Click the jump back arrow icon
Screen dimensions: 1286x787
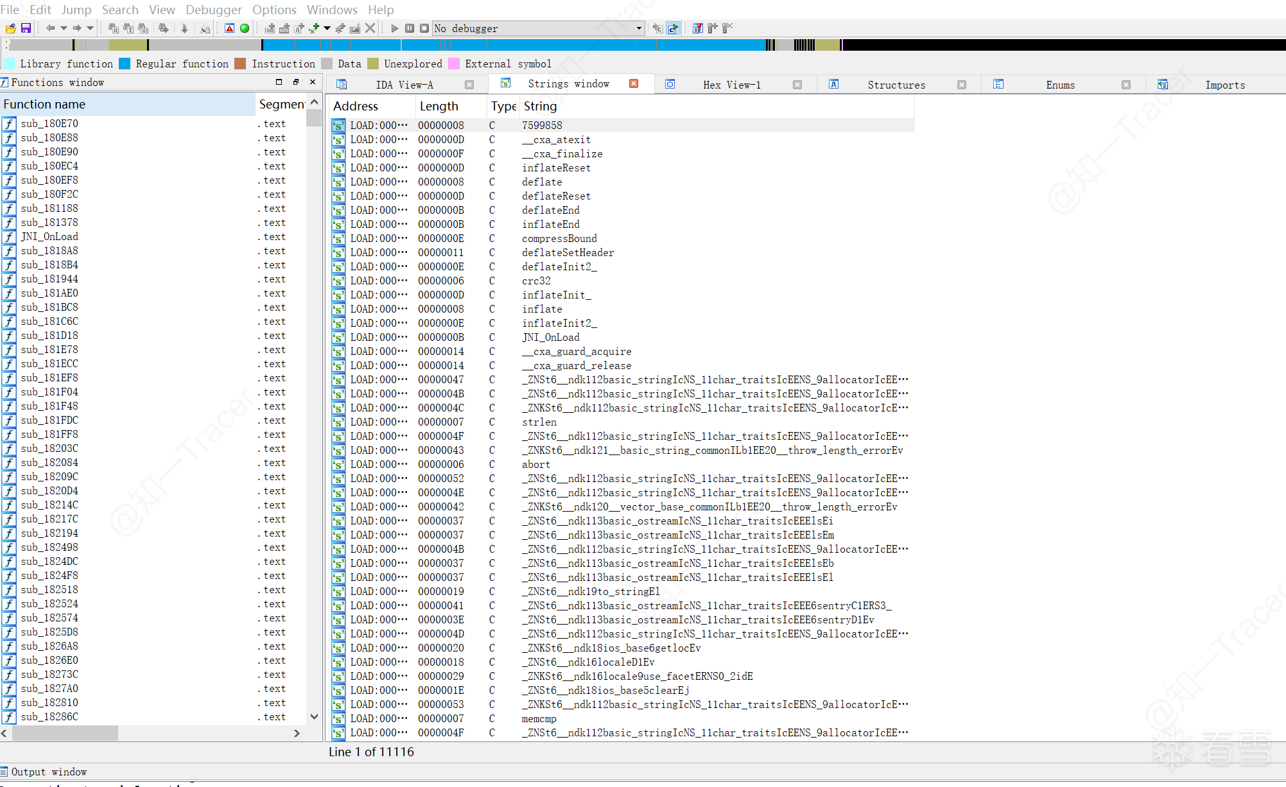50,28
